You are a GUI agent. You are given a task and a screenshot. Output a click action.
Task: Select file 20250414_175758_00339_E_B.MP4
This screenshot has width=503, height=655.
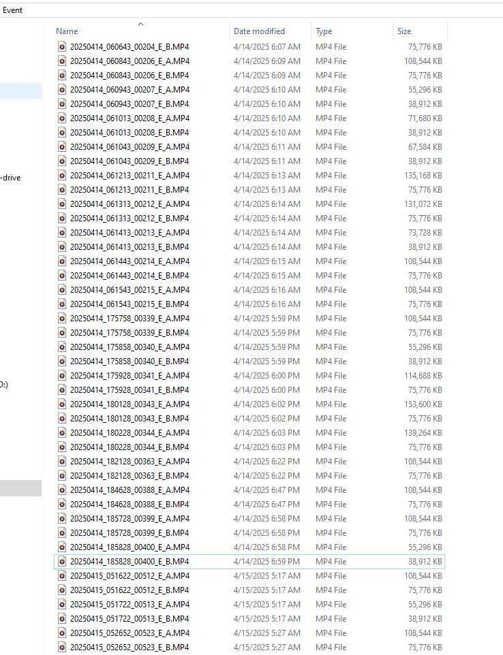click(x=129, y=333)
